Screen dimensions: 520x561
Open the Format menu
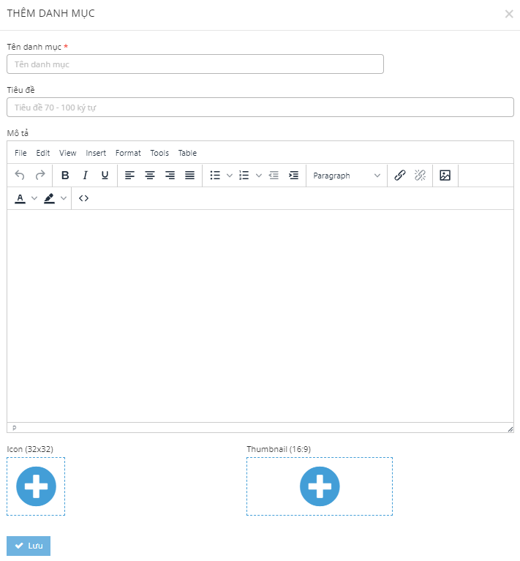(x=128, y=153)
